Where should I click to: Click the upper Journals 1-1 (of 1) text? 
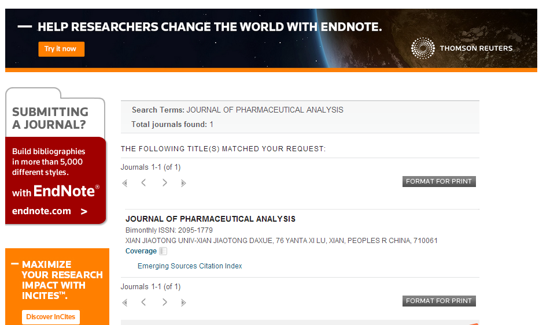tap(150, 167)
